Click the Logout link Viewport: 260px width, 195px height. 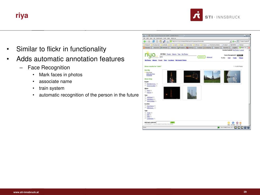click(x=242, y=50)
